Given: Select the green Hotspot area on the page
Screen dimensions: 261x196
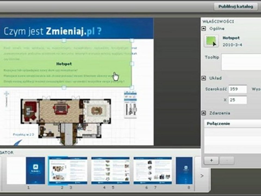Looking at the screenshot, I should [66, 64].
